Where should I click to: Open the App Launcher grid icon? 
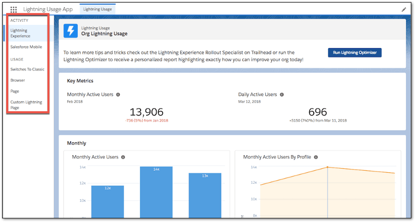(13, 9)
